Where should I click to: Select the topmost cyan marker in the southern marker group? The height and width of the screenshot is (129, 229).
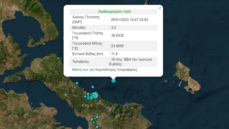tap(97, 117)
